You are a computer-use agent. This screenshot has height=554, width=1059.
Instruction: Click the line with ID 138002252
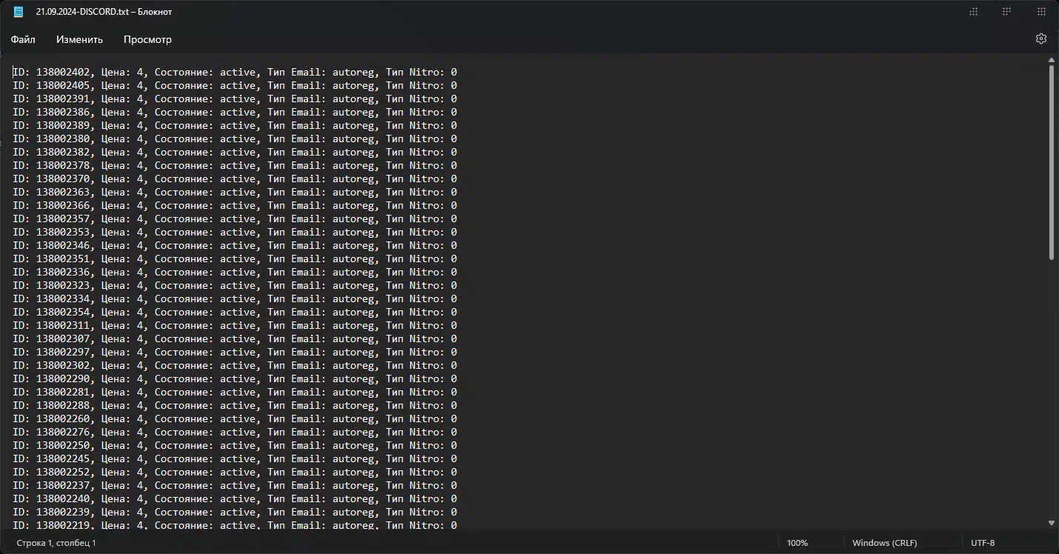[x=235, y=472]
